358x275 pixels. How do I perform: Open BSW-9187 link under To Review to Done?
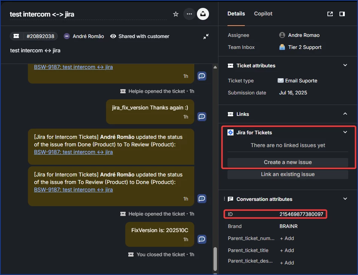[73, 189]
